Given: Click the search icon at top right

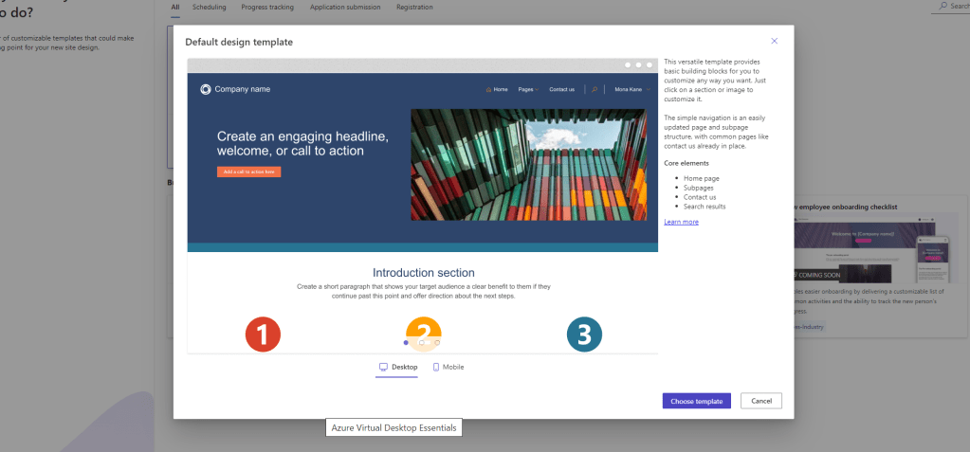Looking at the screenshot, I should pyautogui.click(x=942, y=7).
